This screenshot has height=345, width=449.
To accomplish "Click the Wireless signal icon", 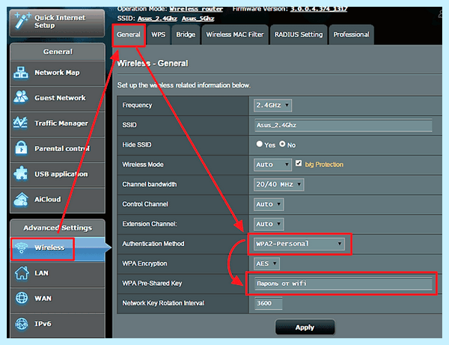I will 22,248.
